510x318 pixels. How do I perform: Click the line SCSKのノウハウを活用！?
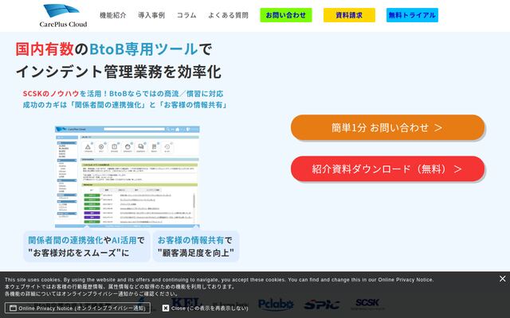pyautogui.click(x=65, y=94)
